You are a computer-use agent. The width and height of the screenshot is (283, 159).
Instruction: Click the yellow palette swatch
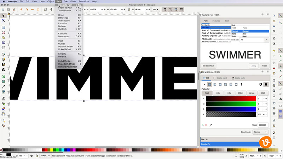(x=52, y=150)
